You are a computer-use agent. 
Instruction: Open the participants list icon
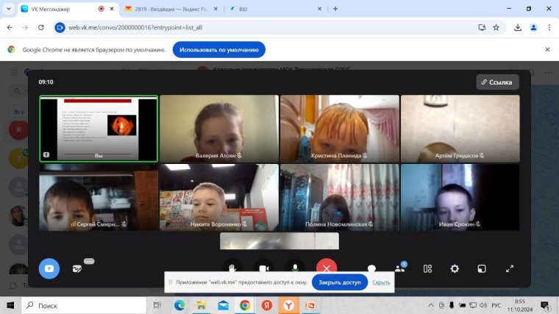coord(399,268)
